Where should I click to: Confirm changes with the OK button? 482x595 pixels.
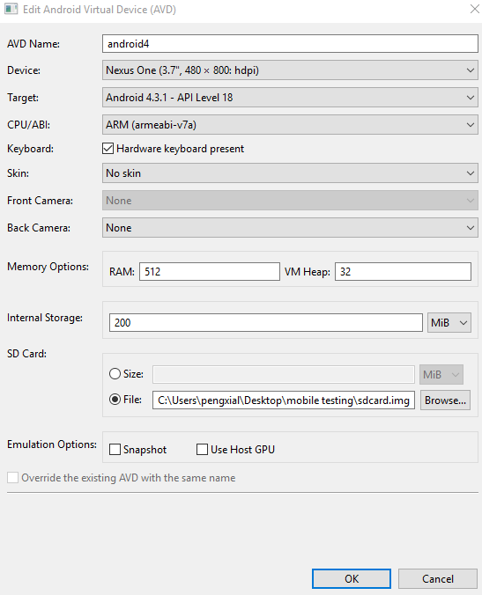coord(352,578)
